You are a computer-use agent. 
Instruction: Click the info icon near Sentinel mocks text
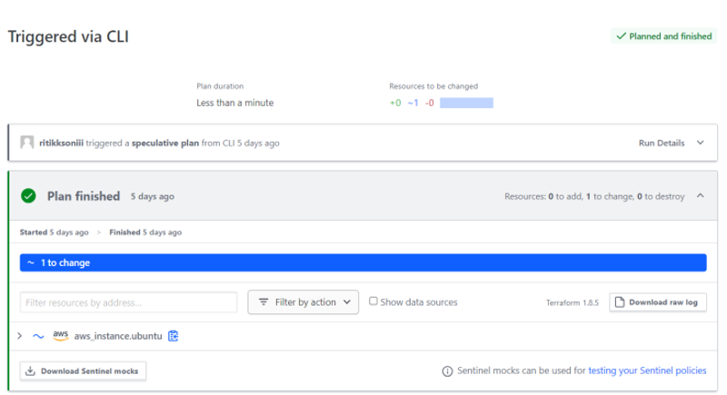point(447,370)
